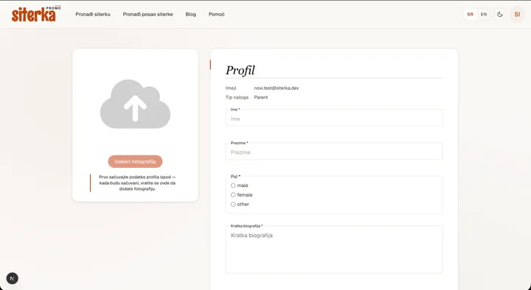Select the female radio option
The width and height of the screenshot is (531, 290).
coord(233,195)
